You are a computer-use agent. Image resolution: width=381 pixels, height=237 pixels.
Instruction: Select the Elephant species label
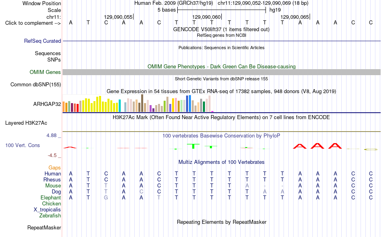click(51, 197)
